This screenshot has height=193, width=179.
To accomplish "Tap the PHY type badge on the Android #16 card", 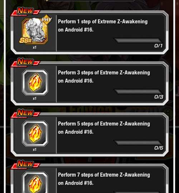I will (x=47, y=20).
